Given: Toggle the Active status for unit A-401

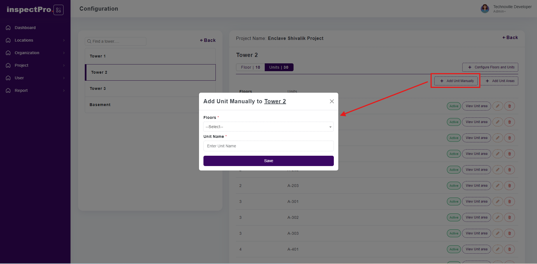Looking at the screenshot, I should tap(454, 249).
